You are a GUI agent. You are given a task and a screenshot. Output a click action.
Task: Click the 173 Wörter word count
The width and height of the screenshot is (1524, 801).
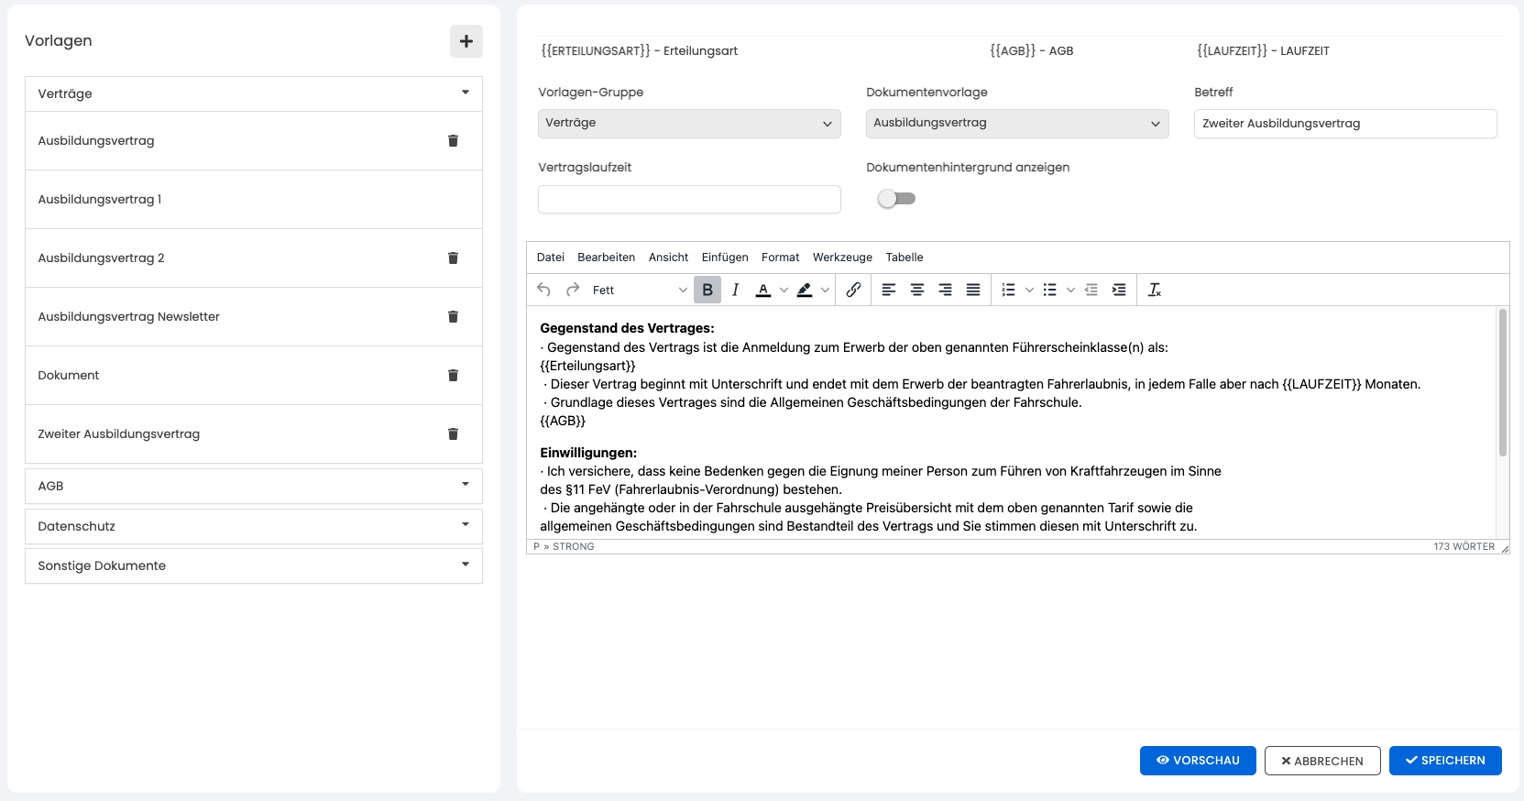[x=1464, y=547]
